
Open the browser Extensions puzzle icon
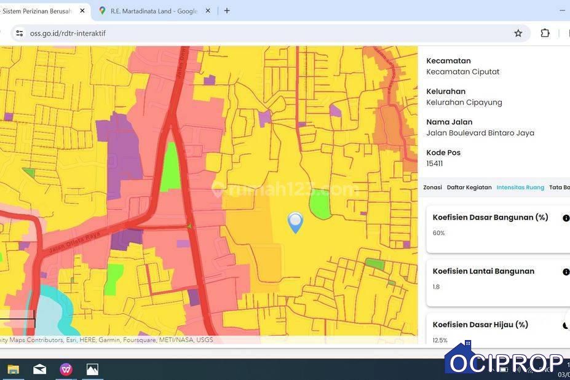545,33
